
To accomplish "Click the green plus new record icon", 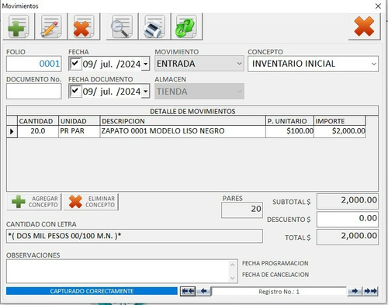I will pos(19,26).
